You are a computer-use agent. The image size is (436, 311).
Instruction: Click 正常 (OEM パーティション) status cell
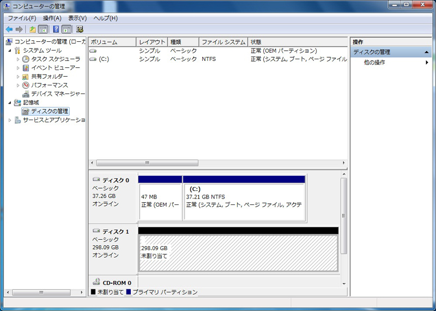click(284, 51)
